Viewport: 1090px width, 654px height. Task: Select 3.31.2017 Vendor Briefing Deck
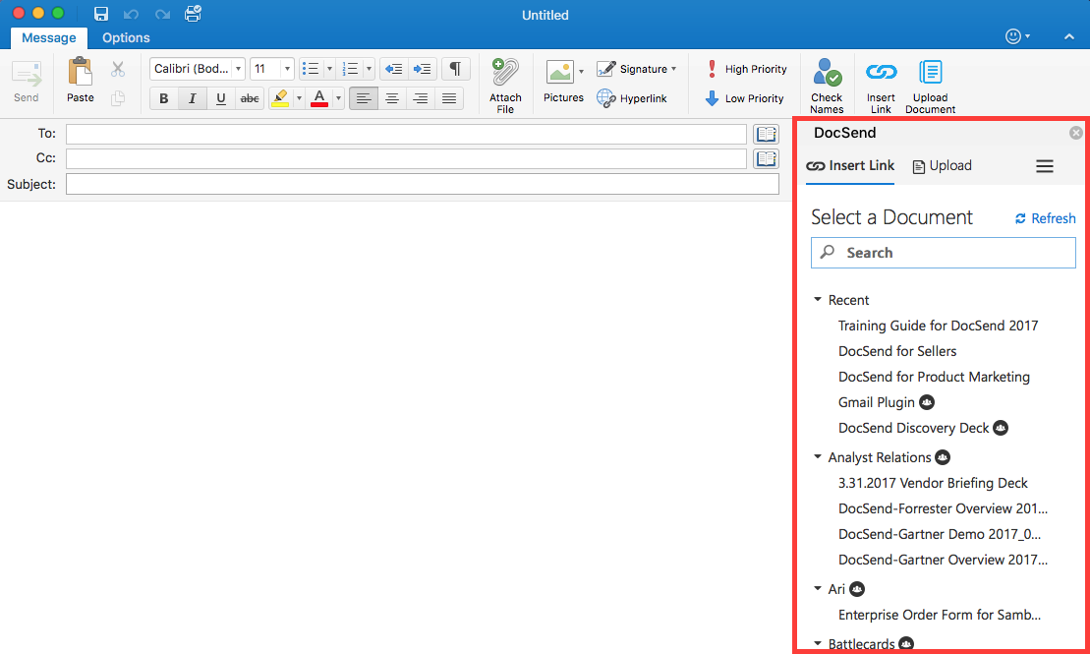coord(933,483)
